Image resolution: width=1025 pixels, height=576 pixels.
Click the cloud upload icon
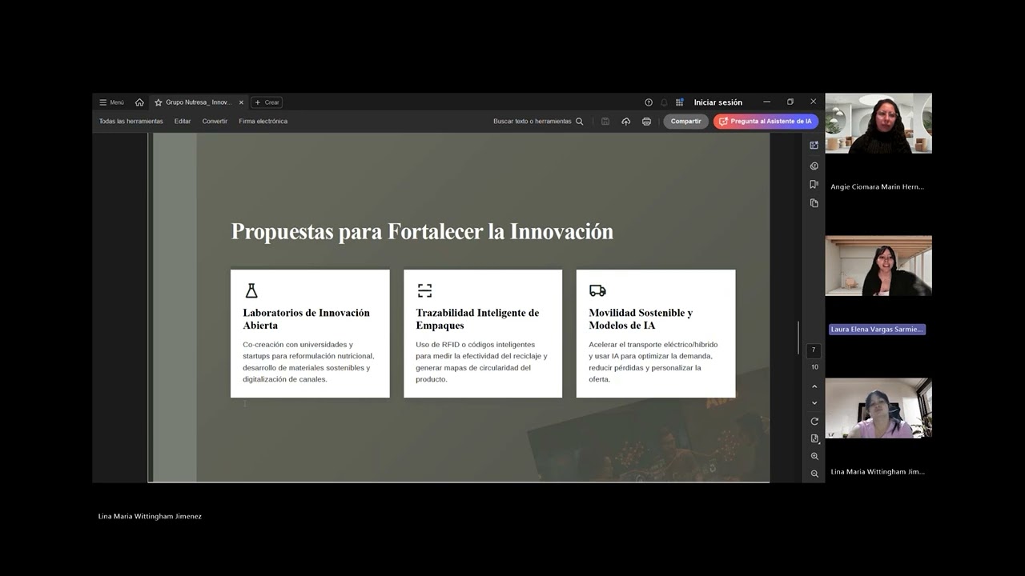(626, 122)
